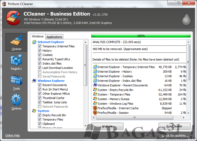Toggle Recent Documents checkbox
Screen dimensions: 197x141
pos(40,85)
